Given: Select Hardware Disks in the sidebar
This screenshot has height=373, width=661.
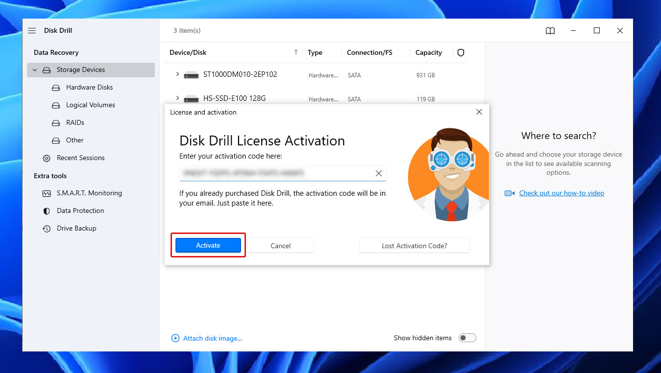Looking at the screenshot, I should (89, 88).
